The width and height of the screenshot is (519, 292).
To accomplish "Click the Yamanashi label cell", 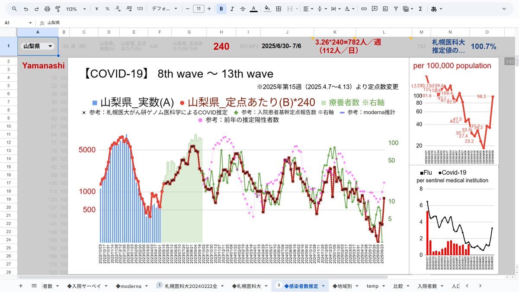I will tap(43, 65).
